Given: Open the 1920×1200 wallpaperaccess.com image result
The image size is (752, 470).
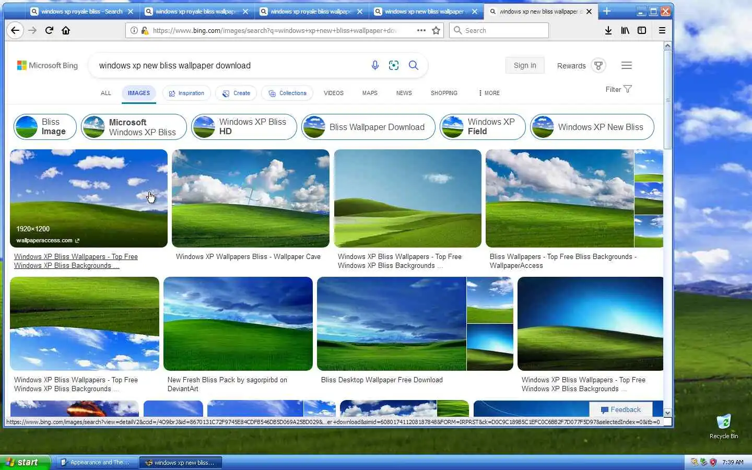Looking at the screenshot, I should [x=89, y=198].
